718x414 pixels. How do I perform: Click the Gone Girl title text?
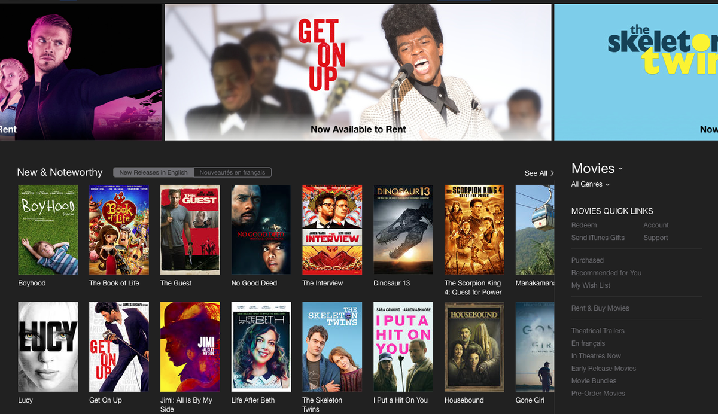coord(530,400)
